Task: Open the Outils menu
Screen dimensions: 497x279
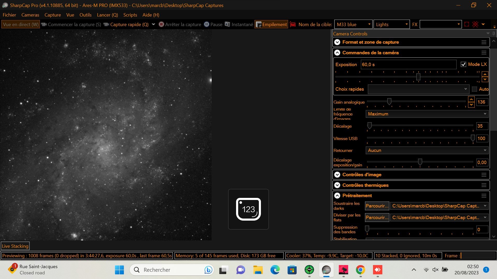Action: (x=85, y=15)
